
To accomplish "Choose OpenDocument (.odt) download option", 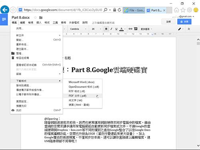I will 82,87.
